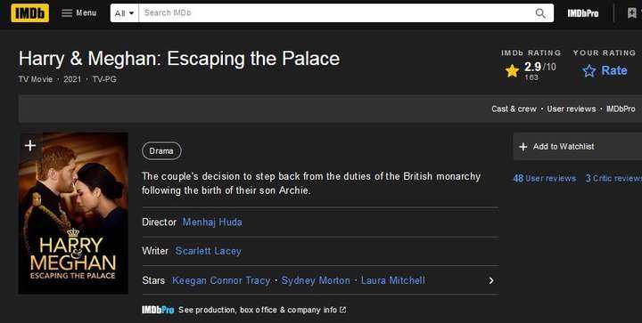Open Keegan Connor Tracy's page
This screenshot has width=642, height=323.
pos(221,280)
